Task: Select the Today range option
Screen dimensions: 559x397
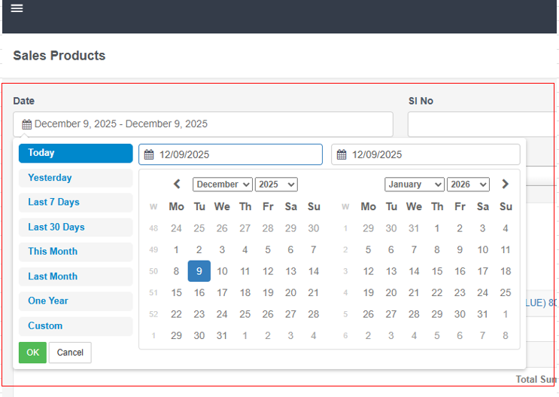Action: click(x=75, y=153)
